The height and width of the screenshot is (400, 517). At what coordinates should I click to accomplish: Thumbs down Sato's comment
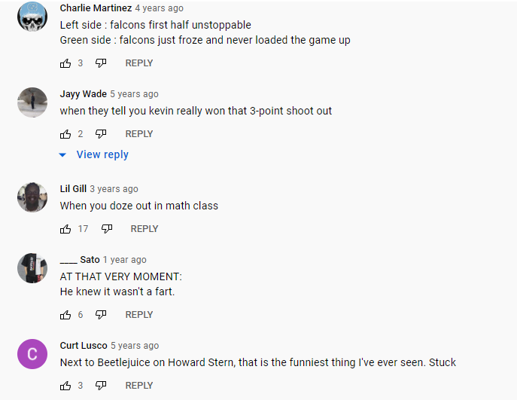pos(101,315)
